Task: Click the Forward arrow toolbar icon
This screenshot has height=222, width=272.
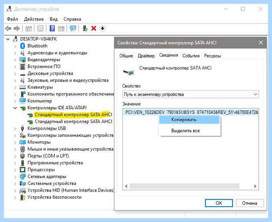Action: coord(17,29)
